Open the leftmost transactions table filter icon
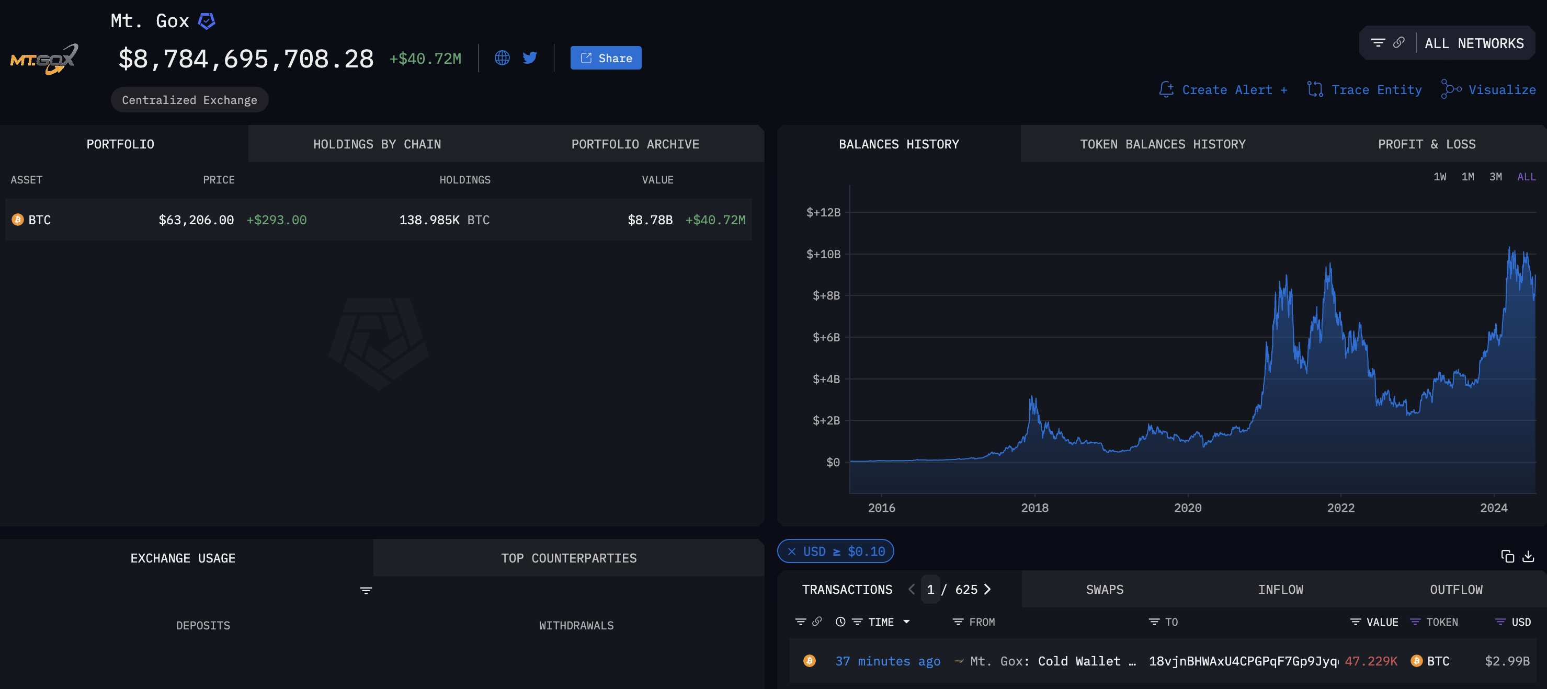The width and height of the screenshot is (1547, 689). pyautogui.click(x=801, y=622)
